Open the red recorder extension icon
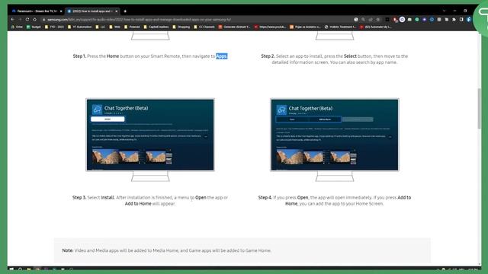 click(x=395, y=20)
